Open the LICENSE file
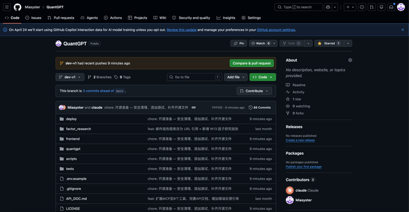 point(73,209)
